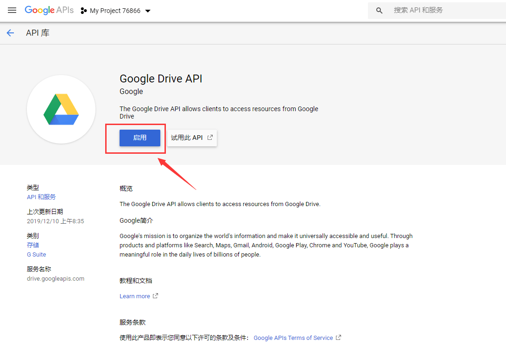Screen dimensions: 506x345
Task: Click the 概览 section heading
Action: click(126, 188)
